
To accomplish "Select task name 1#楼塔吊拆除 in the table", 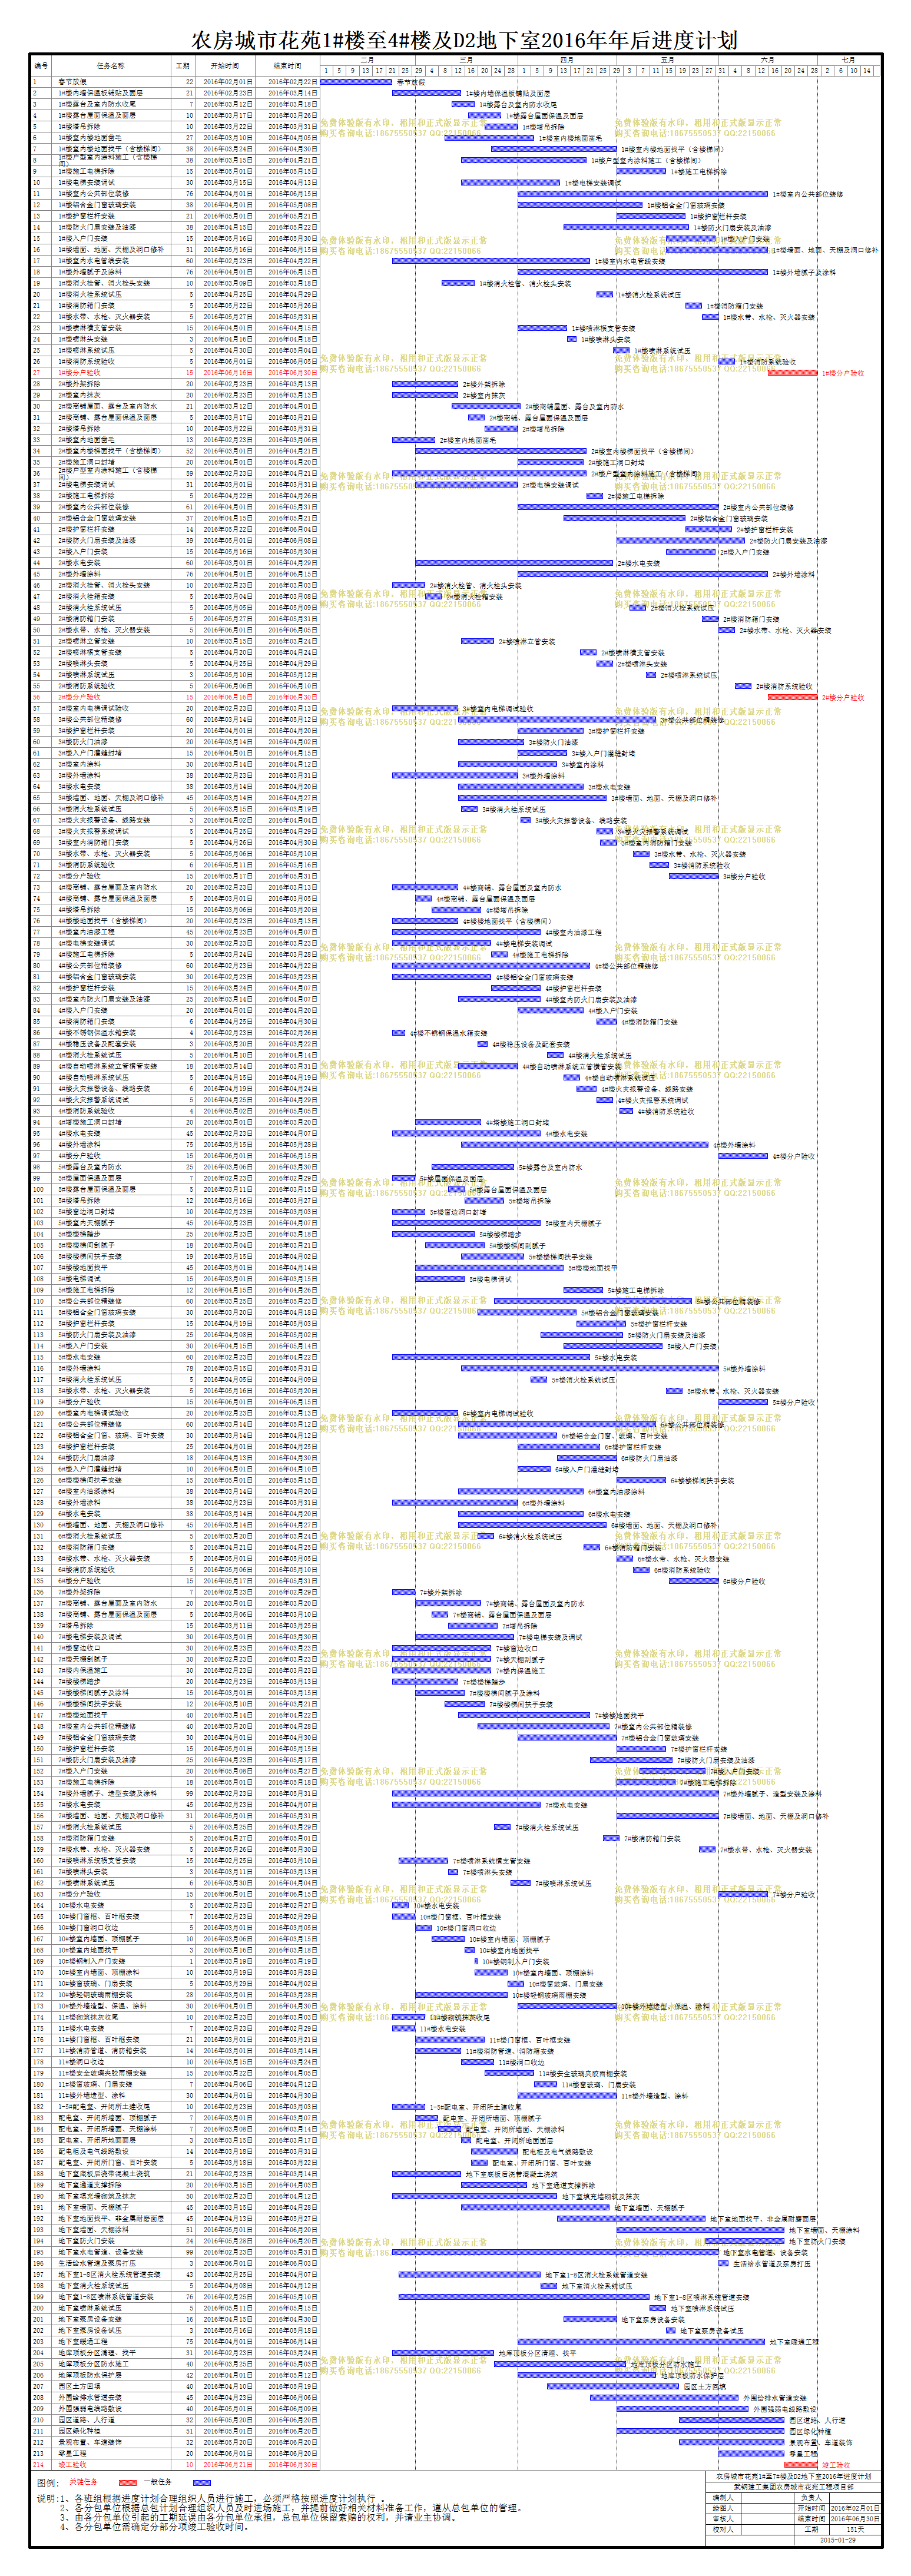I will click(x=80, y=127).
